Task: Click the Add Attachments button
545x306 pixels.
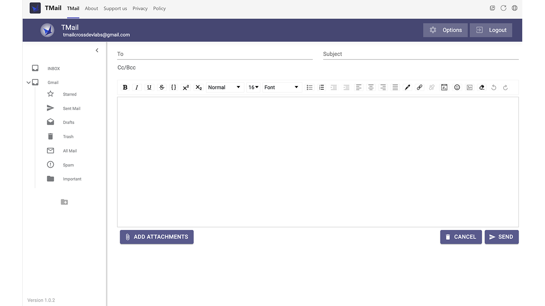Action: click(x=157, y=237)
